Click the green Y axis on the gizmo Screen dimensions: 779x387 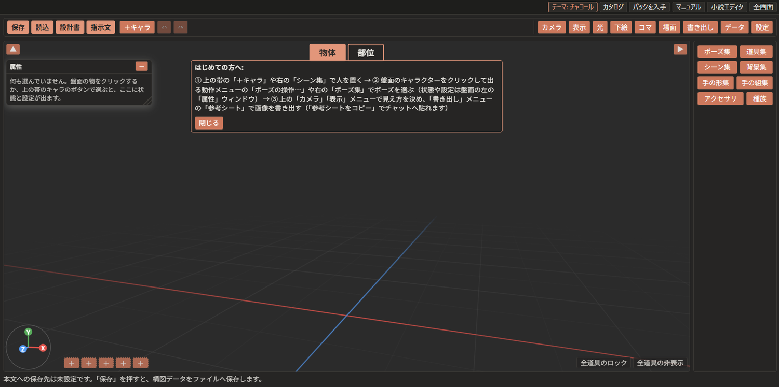click(x=29, y=332)
